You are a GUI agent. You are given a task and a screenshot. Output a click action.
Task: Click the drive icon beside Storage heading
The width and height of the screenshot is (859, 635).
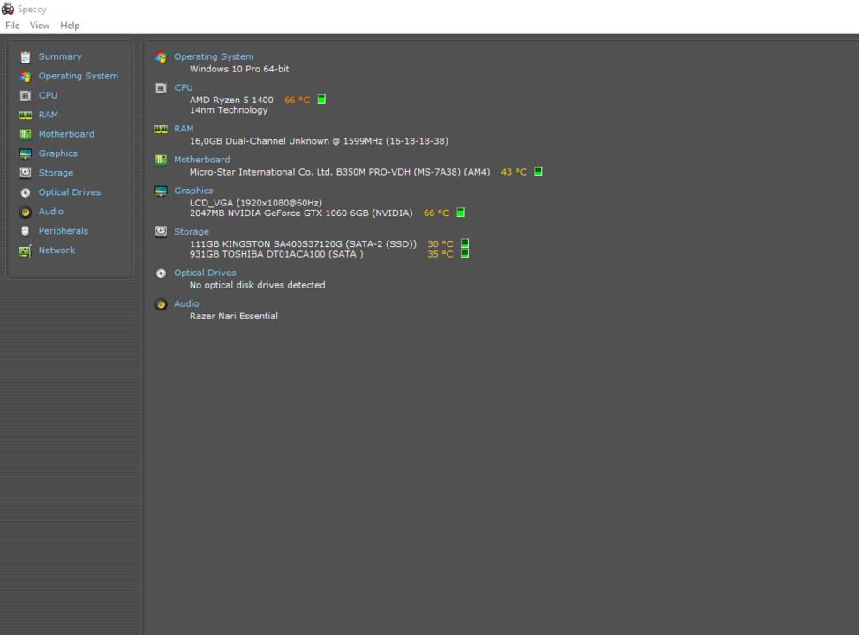[161, 232]
